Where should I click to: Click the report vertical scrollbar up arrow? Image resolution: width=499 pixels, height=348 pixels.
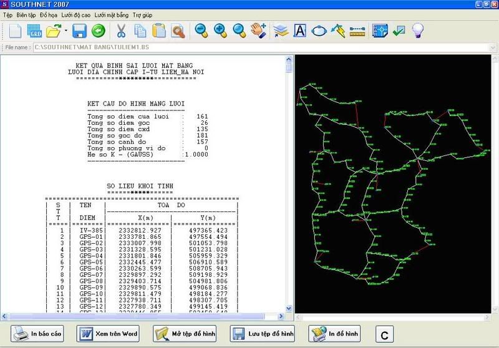pyautogui.click(x=289, y=59)
